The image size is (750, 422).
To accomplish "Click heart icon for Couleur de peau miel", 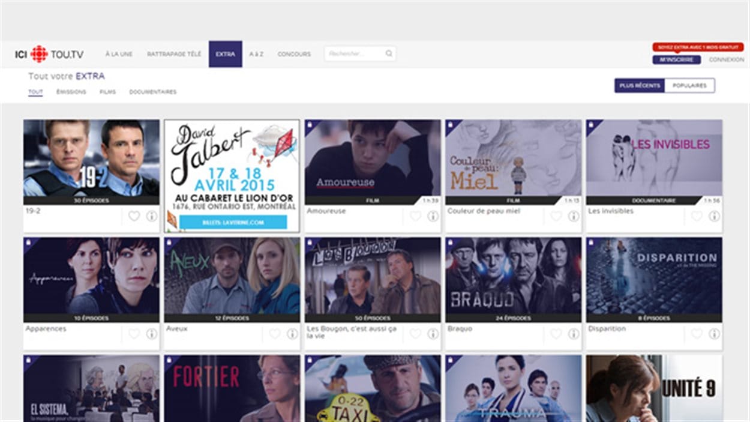I will [x=556, y=216].
